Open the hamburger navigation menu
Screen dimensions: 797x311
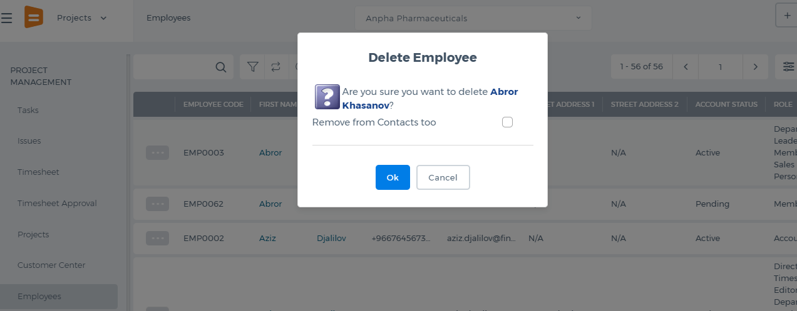tap(6, 18)
